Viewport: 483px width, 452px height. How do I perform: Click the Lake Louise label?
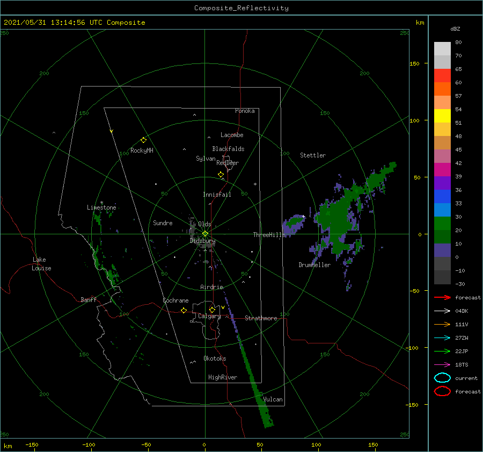(x=41, y=264)
